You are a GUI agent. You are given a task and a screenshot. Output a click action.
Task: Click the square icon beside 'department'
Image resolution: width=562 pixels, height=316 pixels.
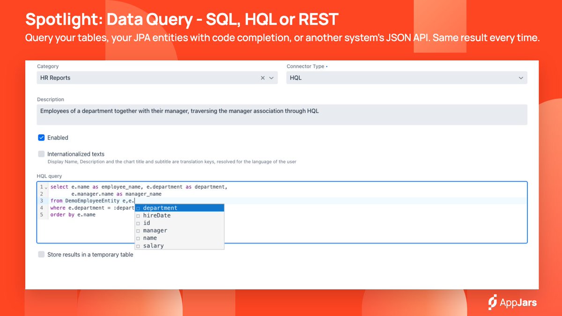[x=138, y=208]
